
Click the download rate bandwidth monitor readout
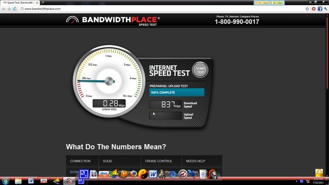click(262, 3)
